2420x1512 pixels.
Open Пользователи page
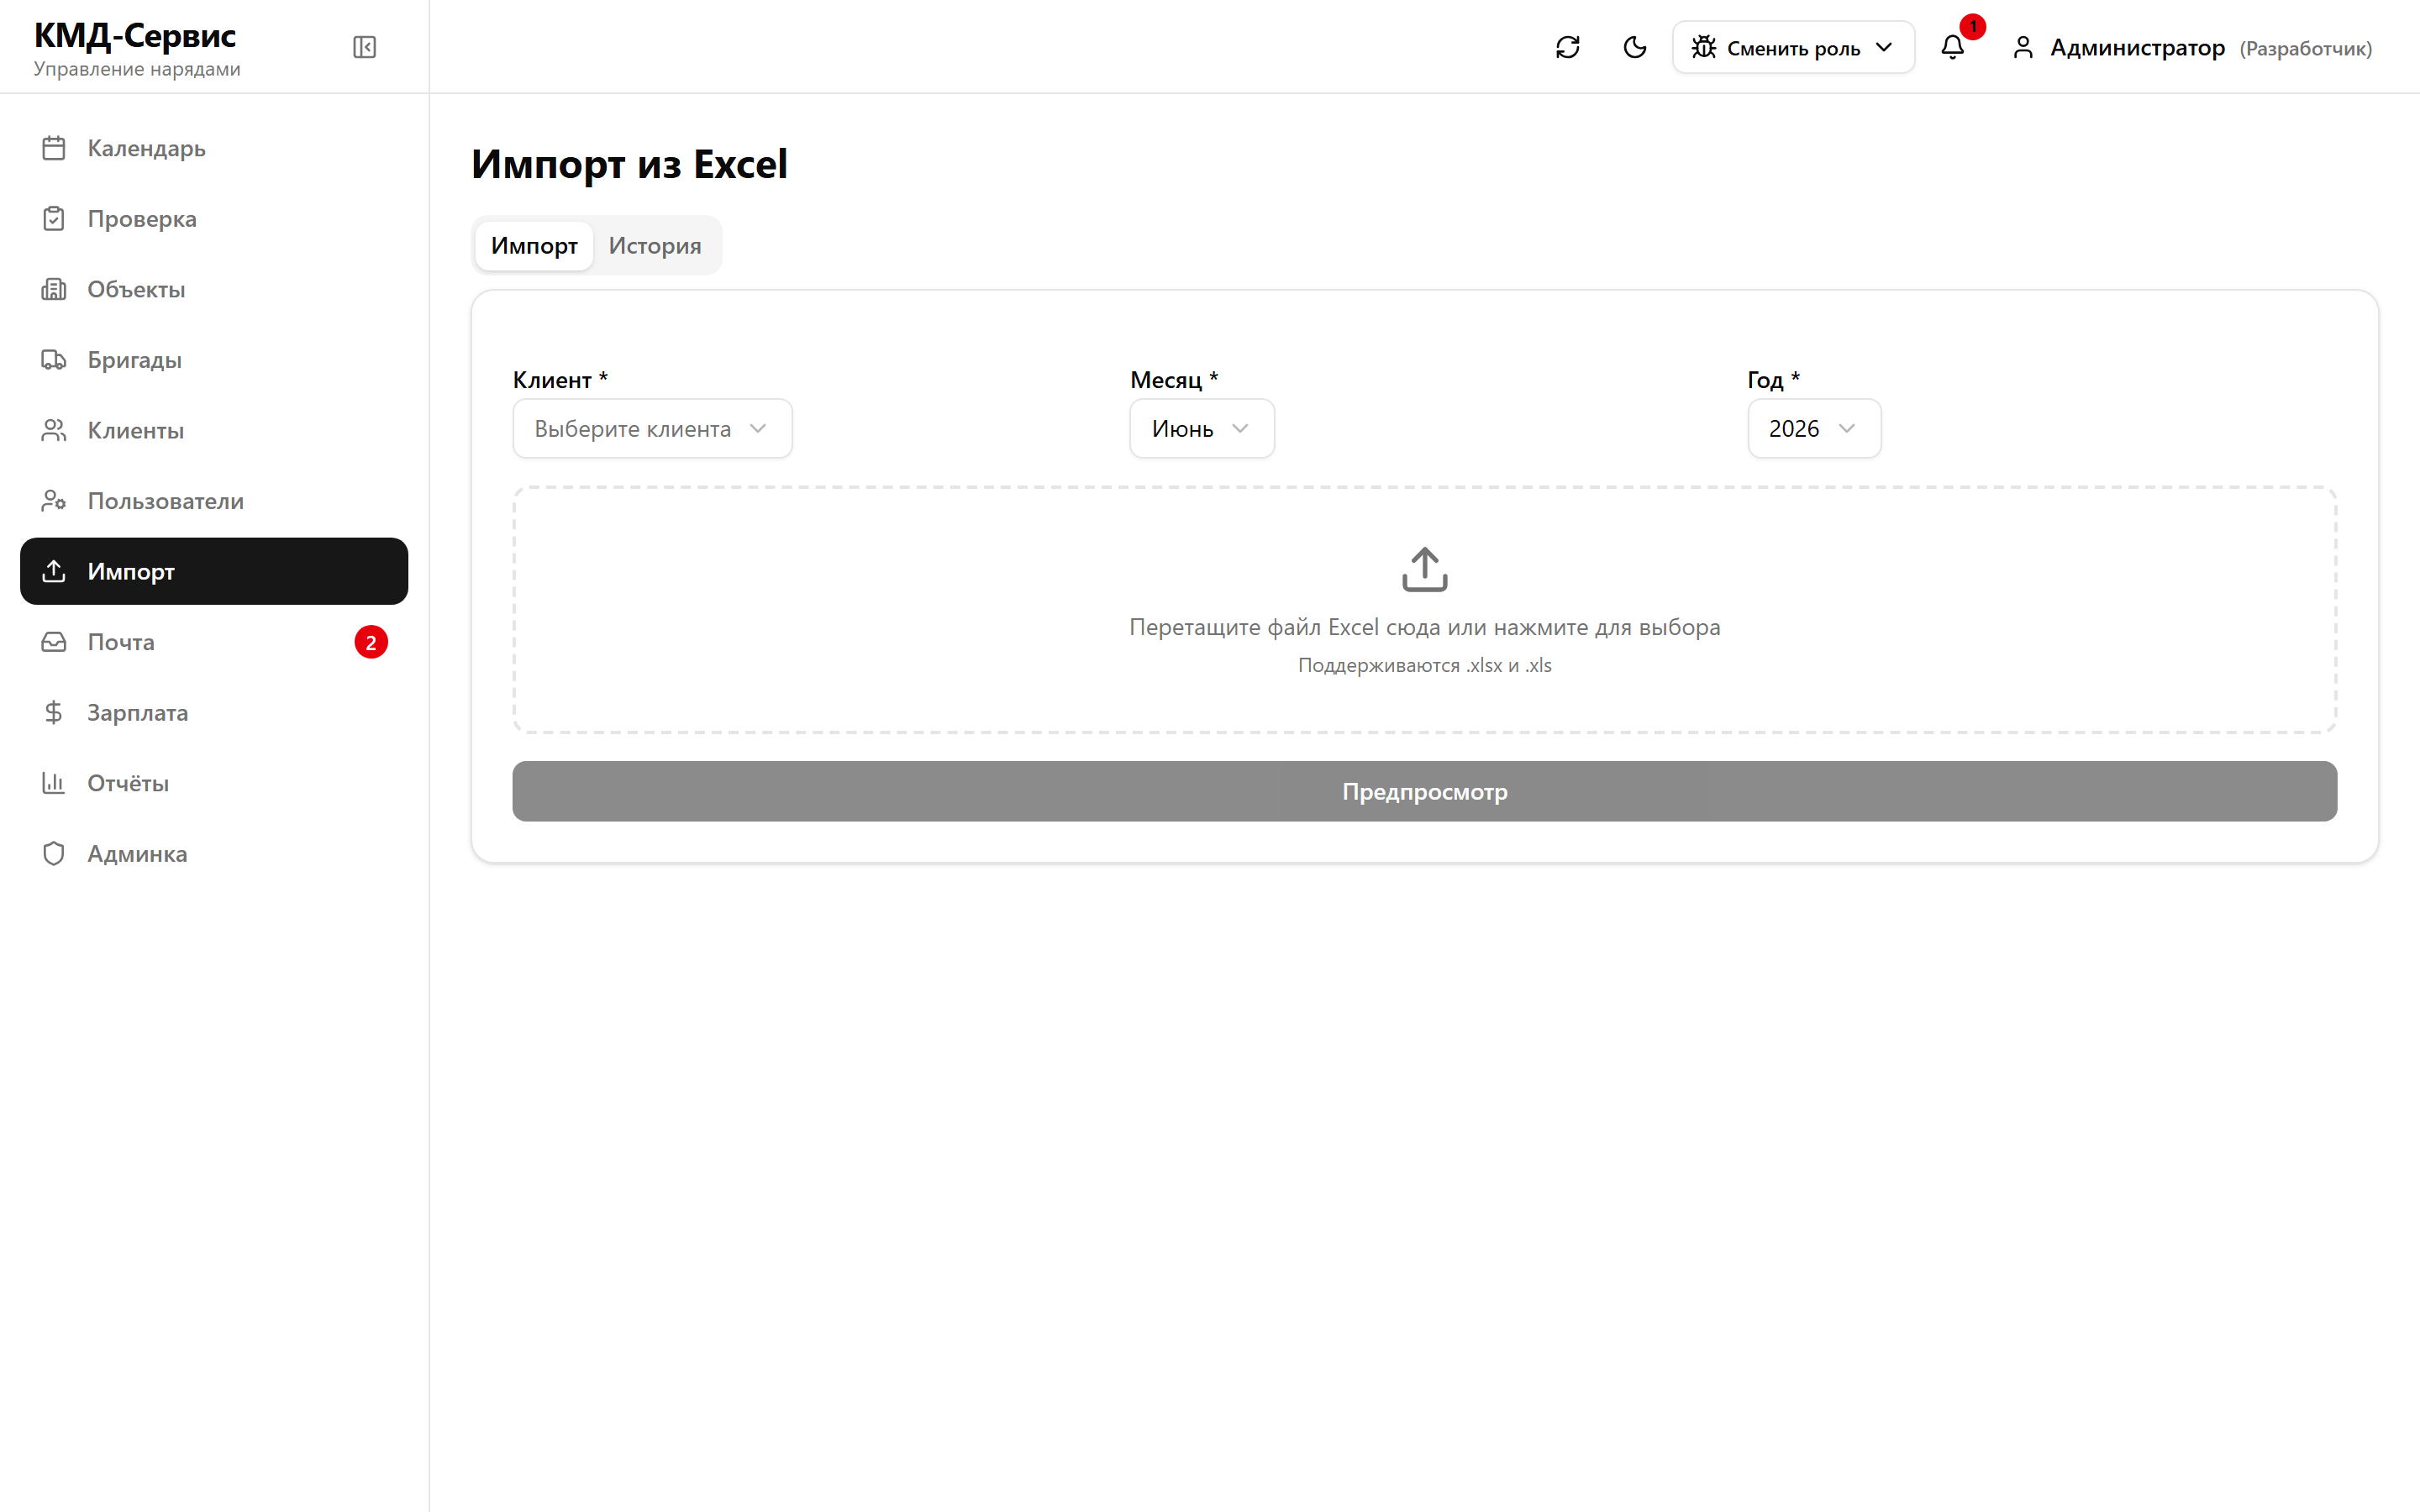tap(214, 501)
